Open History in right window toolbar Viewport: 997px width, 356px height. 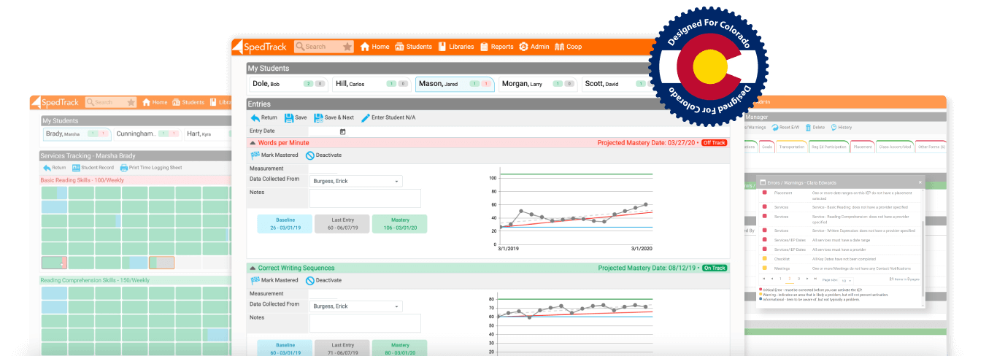point(842,128)
